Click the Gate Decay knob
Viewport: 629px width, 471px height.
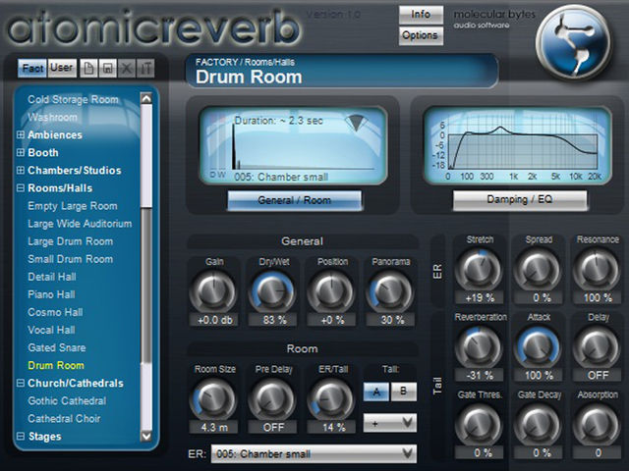pyautogui.click(x=538, y=425)
